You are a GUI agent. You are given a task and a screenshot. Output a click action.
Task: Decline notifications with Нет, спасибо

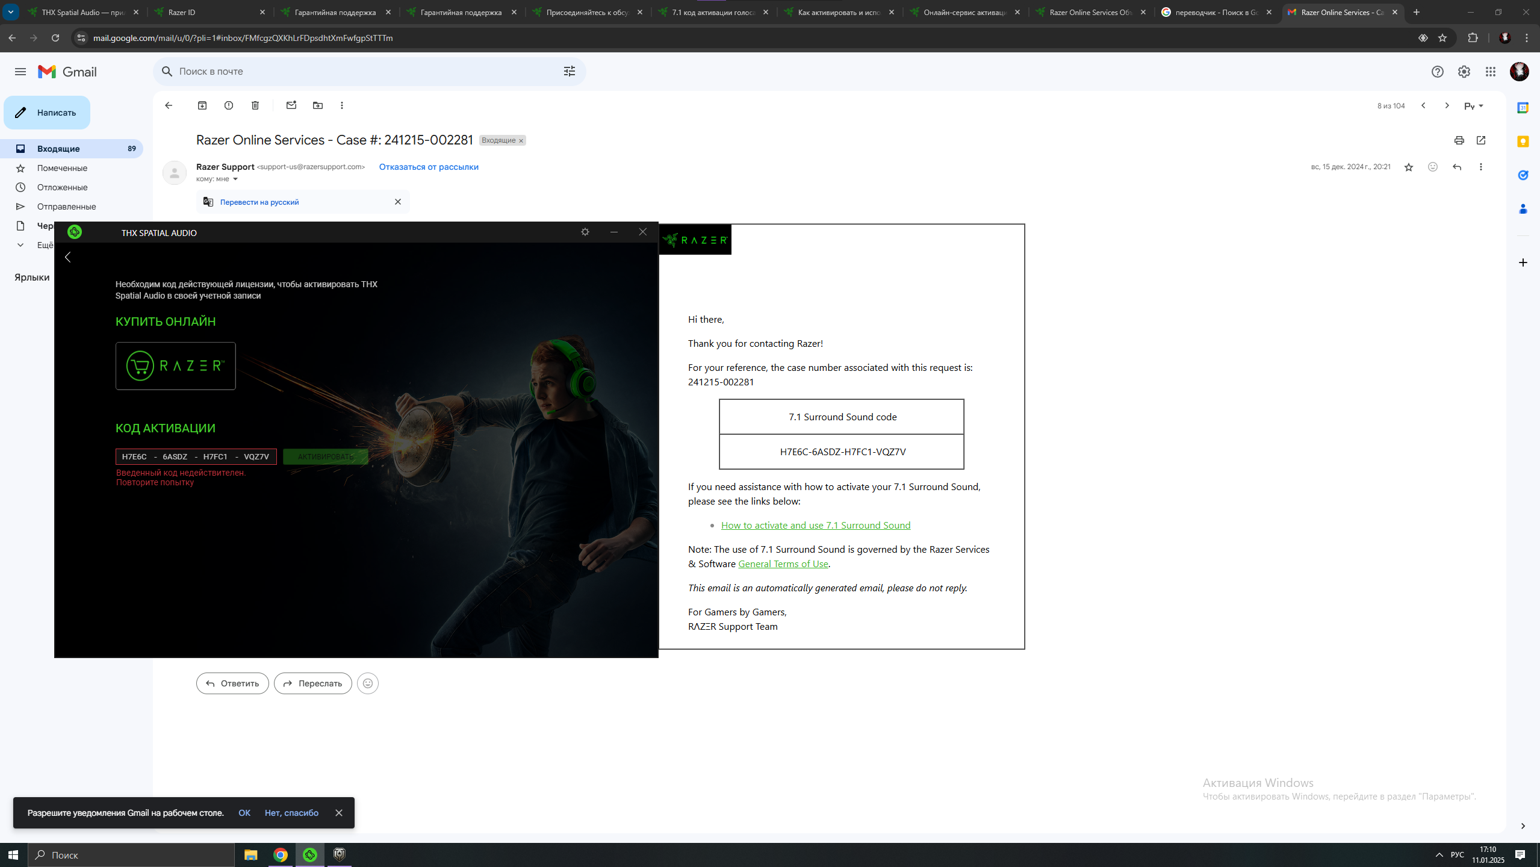291,813
